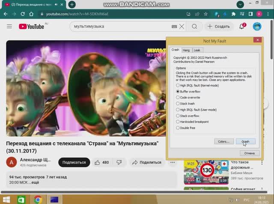The image size is (274, 204).
Task: Open volume icon in system tray
Action: (x=238, y=200)
